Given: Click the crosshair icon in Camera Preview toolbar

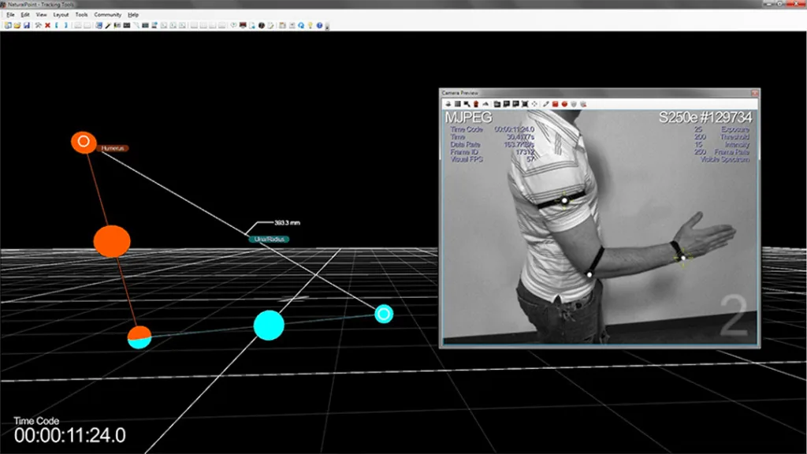Looking at the screenshot, I should [534, 104].
